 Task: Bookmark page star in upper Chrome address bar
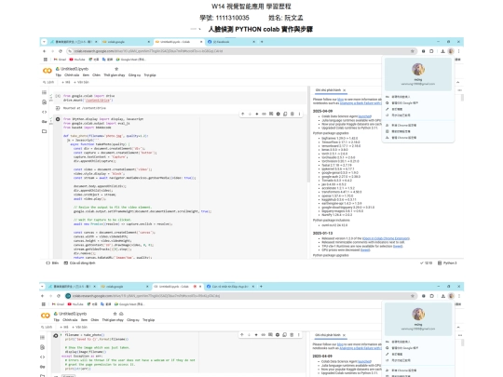(413, 51)
